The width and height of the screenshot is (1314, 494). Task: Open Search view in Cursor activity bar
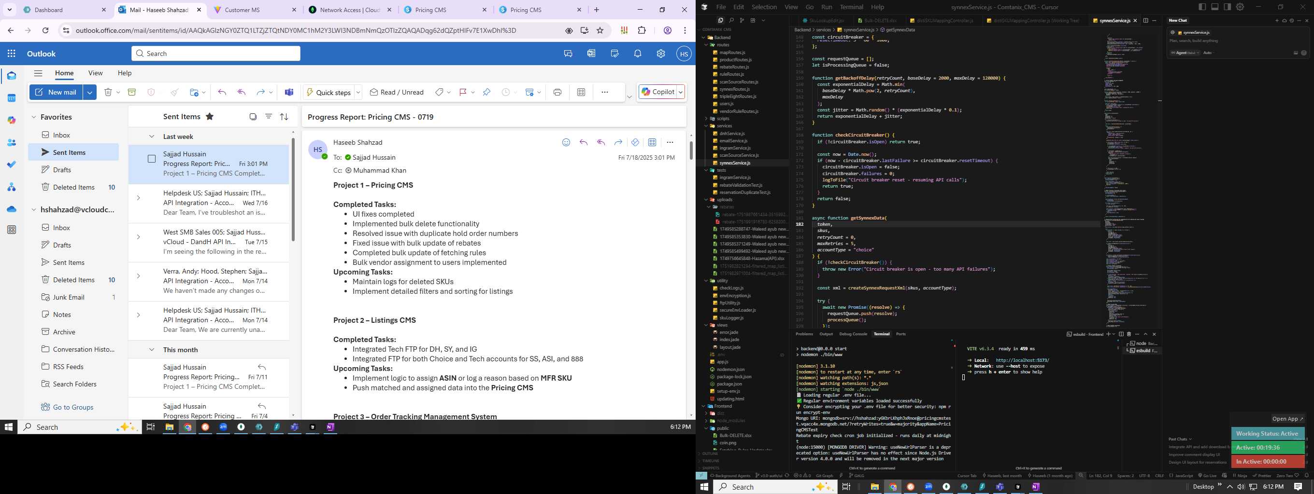[731, 20]
